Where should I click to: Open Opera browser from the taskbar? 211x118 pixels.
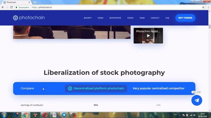[x=45, y=115]
